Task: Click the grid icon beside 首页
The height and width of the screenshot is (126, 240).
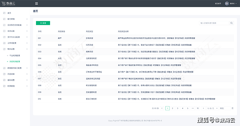Action: 4,13
